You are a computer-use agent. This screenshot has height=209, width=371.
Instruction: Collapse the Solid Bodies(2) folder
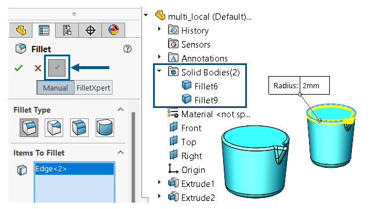[159, 71]
